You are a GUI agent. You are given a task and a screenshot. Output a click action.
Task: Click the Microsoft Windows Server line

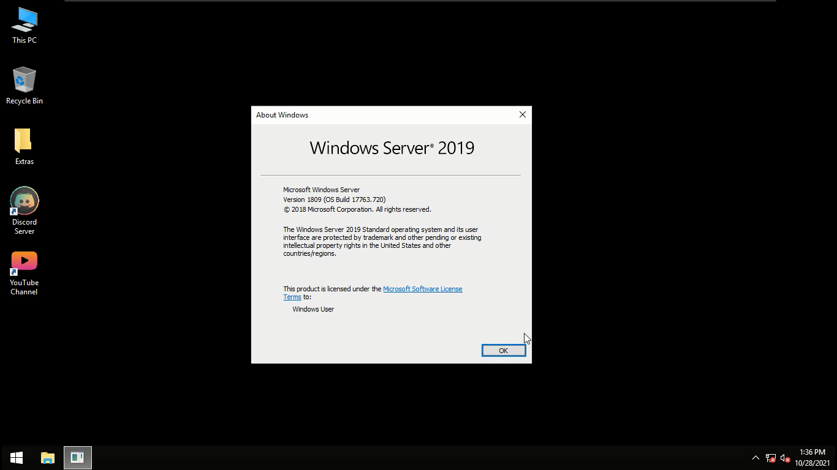(x=322, y=190)
